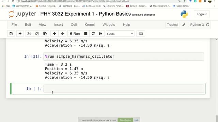Click the Jupyter logo
218x122 pixels.
tap(22, 14)
